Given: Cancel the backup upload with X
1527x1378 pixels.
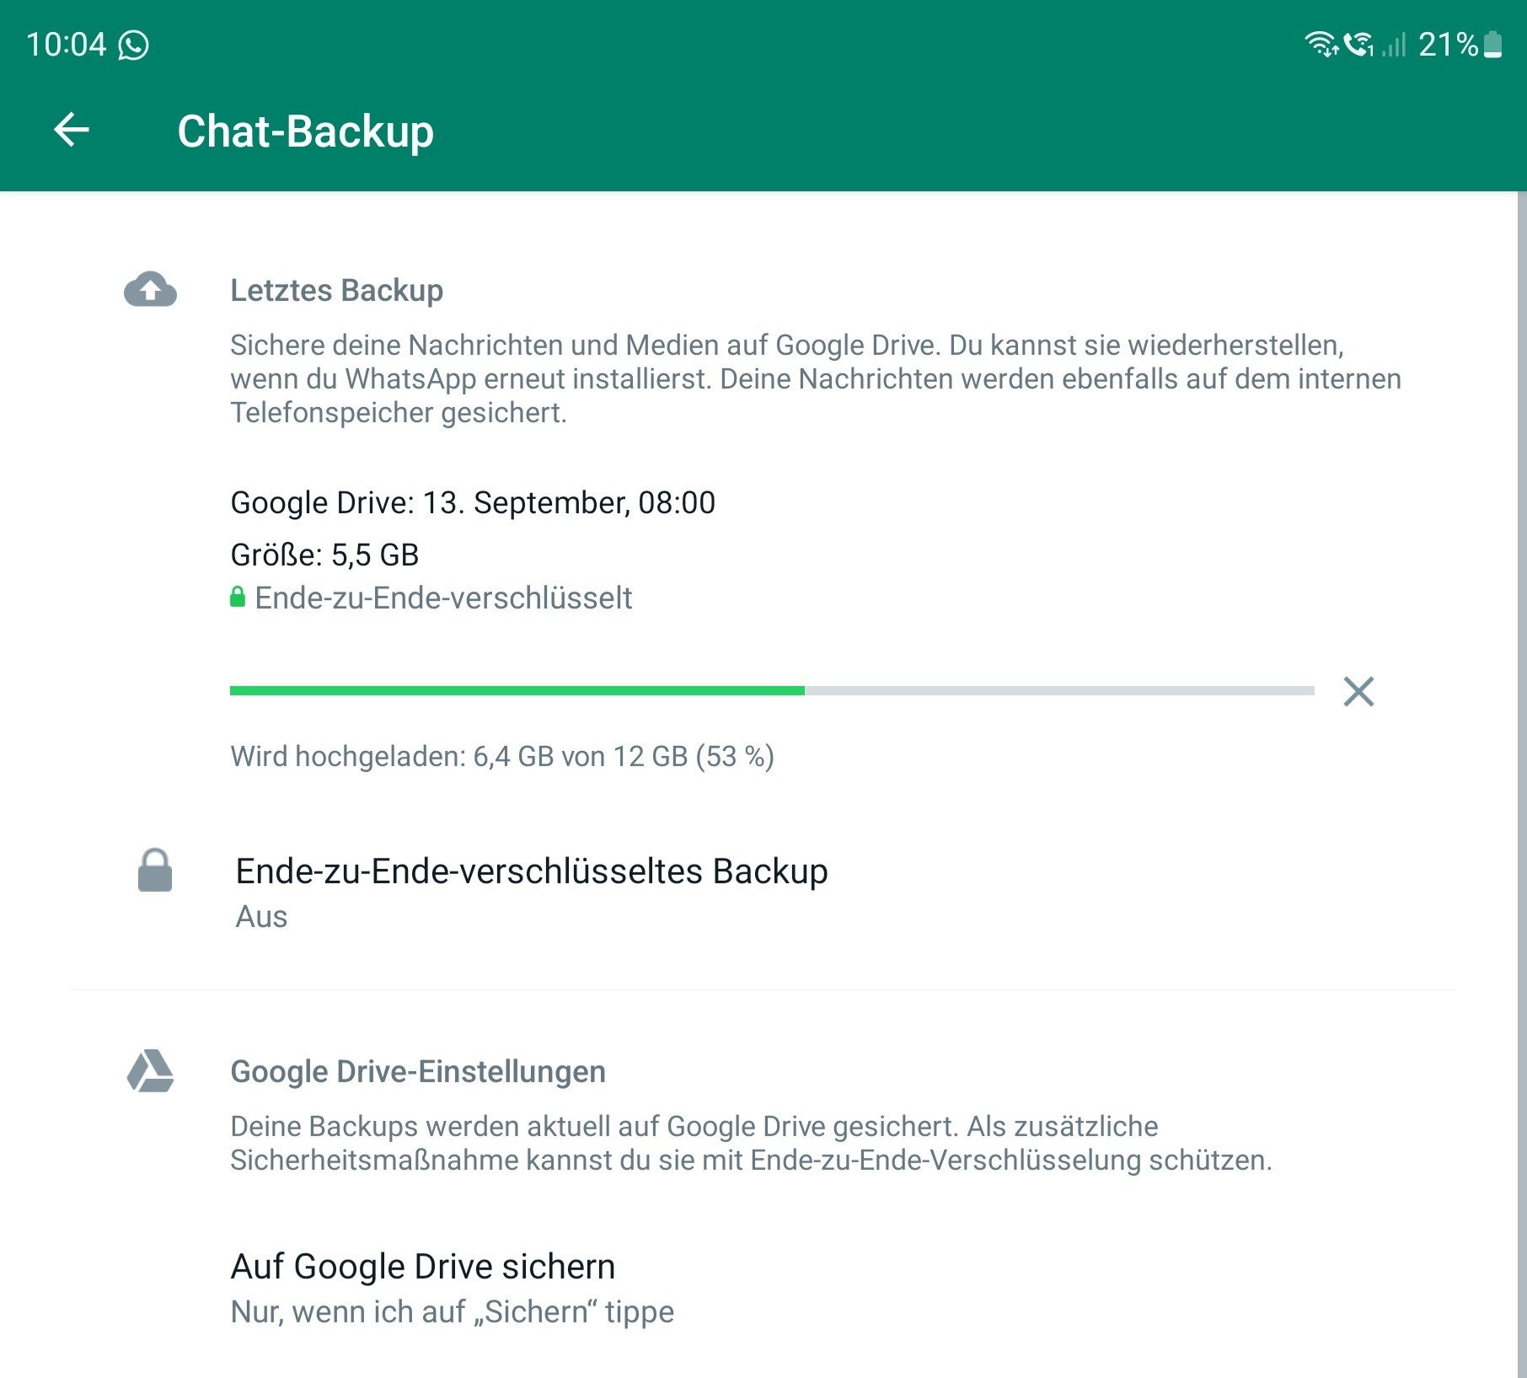Looking at the screenshot, I should 1358,691.
